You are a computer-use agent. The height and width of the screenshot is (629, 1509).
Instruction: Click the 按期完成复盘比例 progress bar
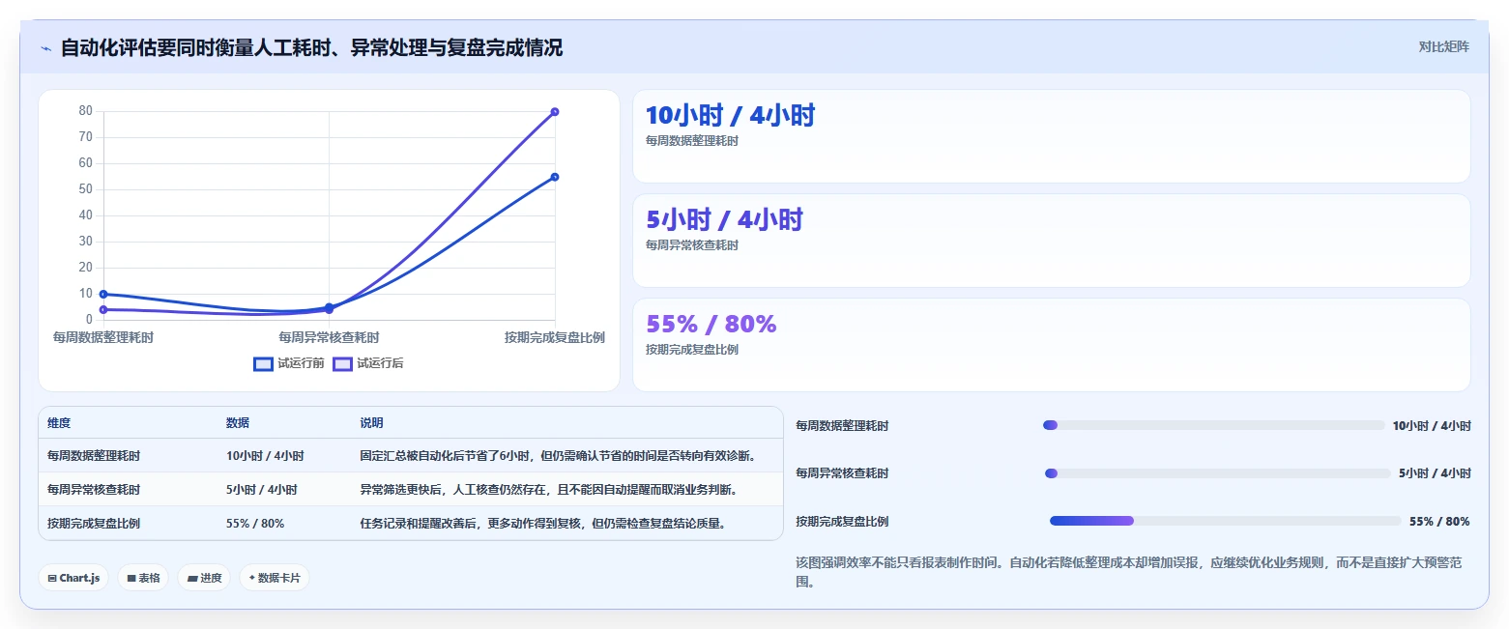point(1226,521)
